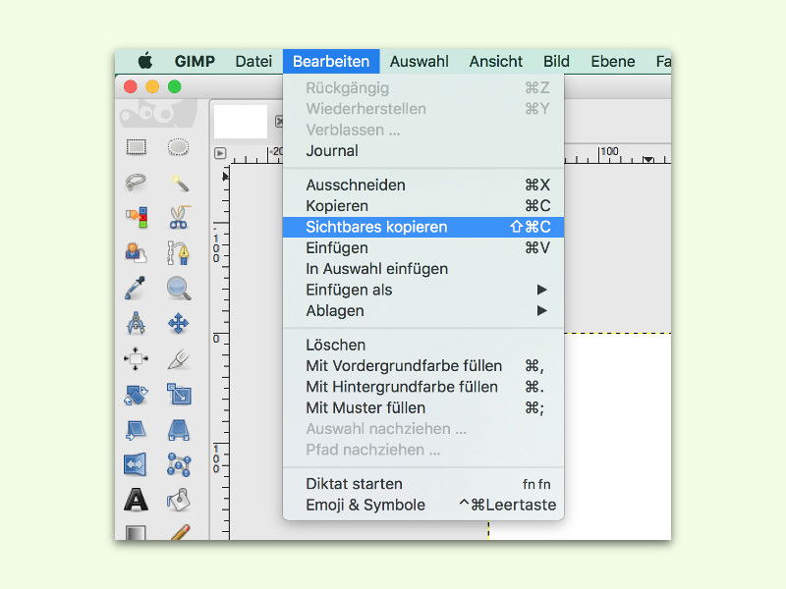
Task: Select the Blend gradient tool
Action: click(136, 532)
